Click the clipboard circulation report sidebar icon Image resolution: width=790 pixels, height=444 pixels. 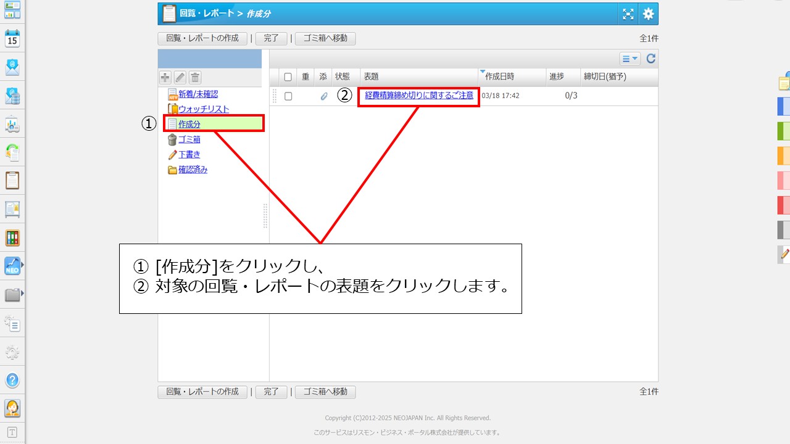[12, 181]
